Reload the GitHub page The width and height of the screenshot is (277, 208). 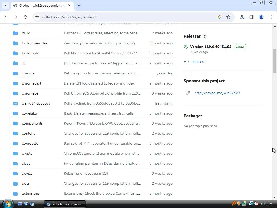click(x=25, y=17)
